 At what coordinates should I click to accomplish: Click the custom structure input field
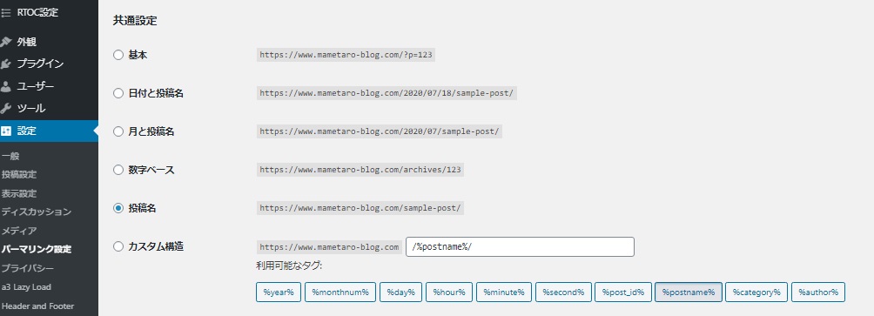[x=520, y=247]
